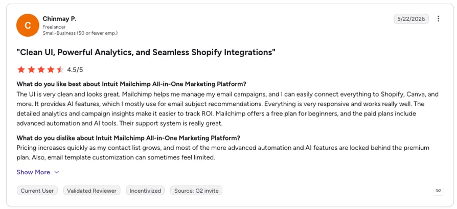Click the half-filled fifth star
Image resolution: width=457 pixels, height=209 pixels.
coord(60,69)
